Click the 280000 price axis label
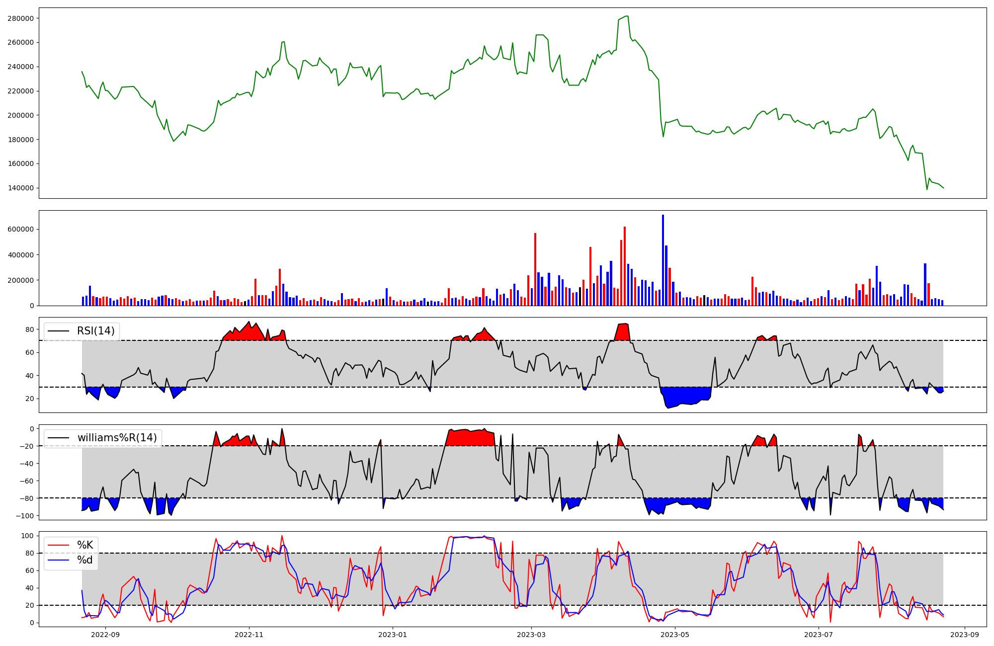Image resolution: width=994 pixels, height=646 pixels. pos(20,18)
